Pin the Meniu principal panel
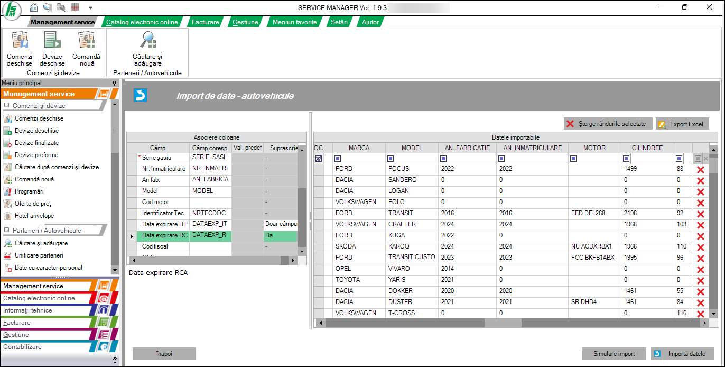This screenshot has height=367, width=725. [114, 83]
